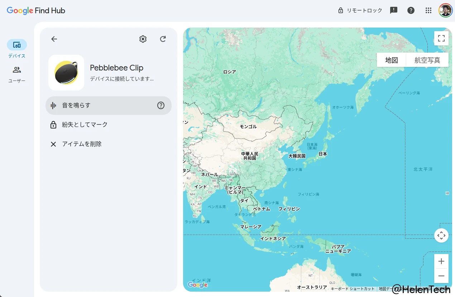
Task: Open the Google apps grid
Action: (x=428, y=10)
